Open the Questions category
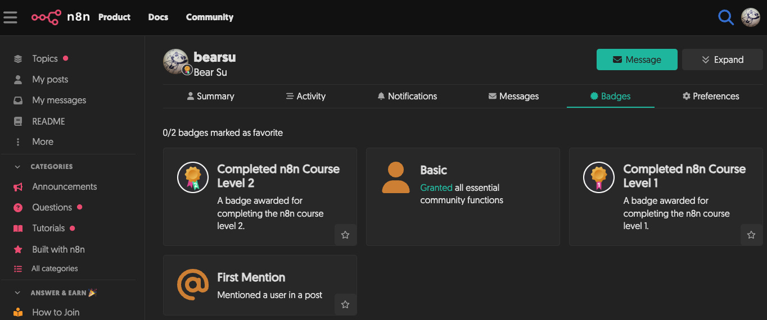This screenshot has height=320, width=767. [52, 207]
